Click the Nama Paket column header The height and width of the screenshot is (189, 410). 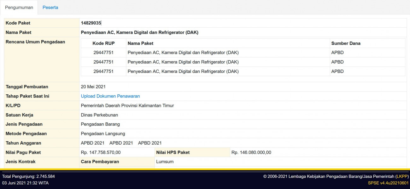click(140, 43)
